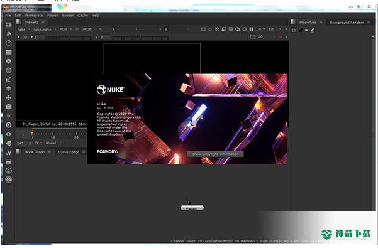Click the orange timeline playhead marker
This screenshot has height=248, width=378.
tap(32, 132)
